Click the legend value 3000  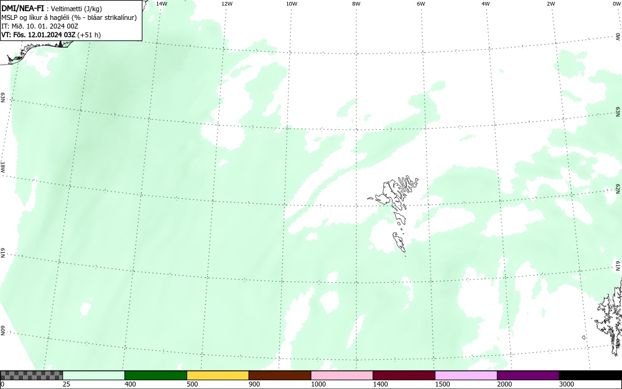[567, 384]
